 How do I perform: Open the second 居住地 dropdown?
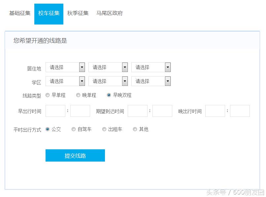[x=108, y=67]
